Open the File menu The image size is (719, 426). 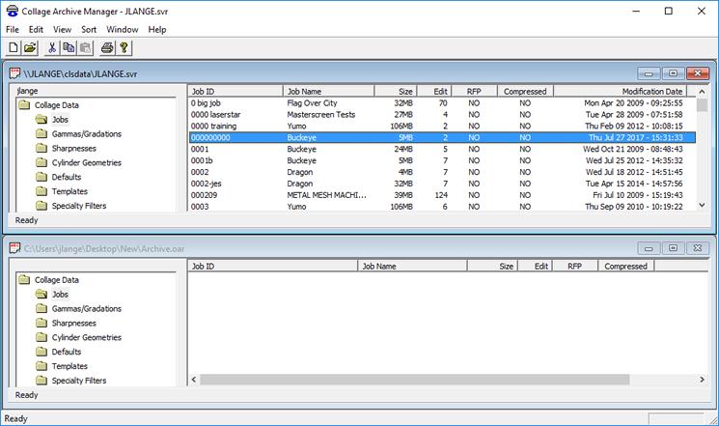(x=13, y=29)
